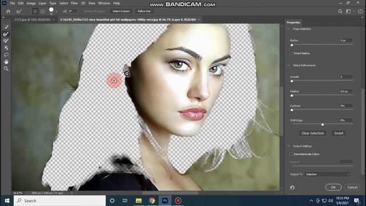
Task: Open the Help menu
Action: click(x=116, y=3)
